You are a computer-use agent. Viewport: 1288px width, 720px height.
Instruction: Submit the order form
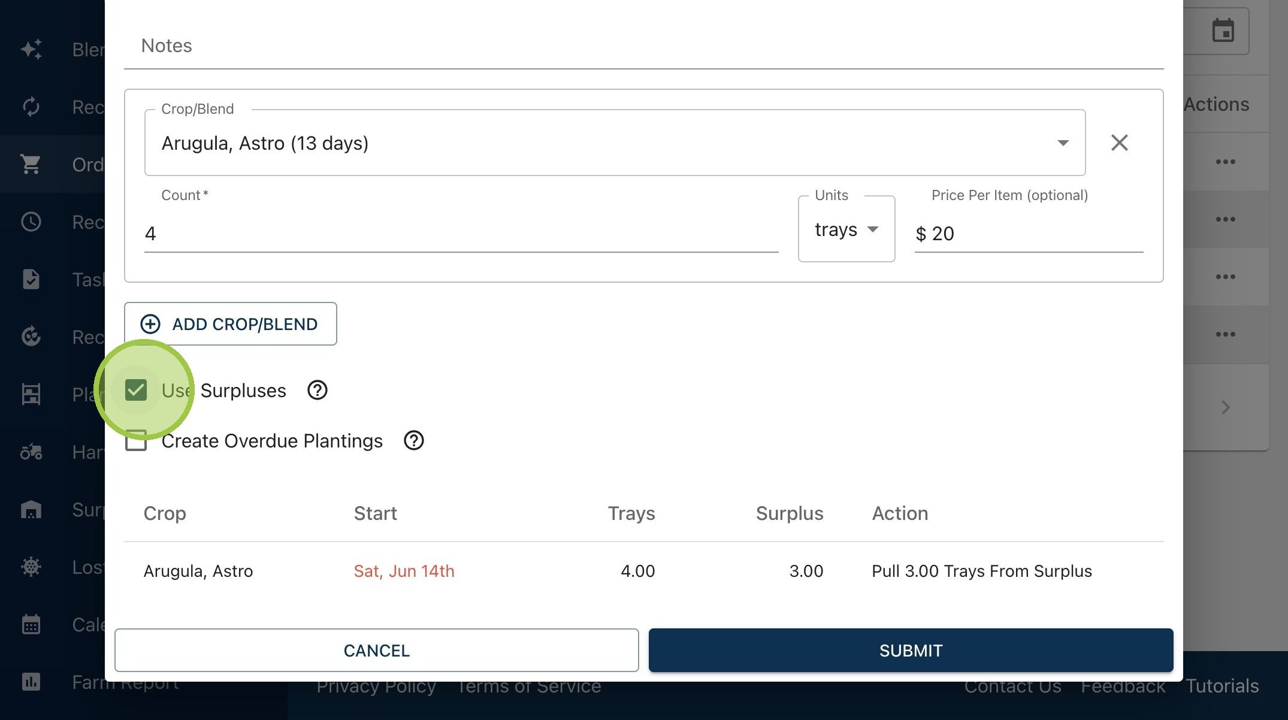pyautogui.click(x=911, y=651)
